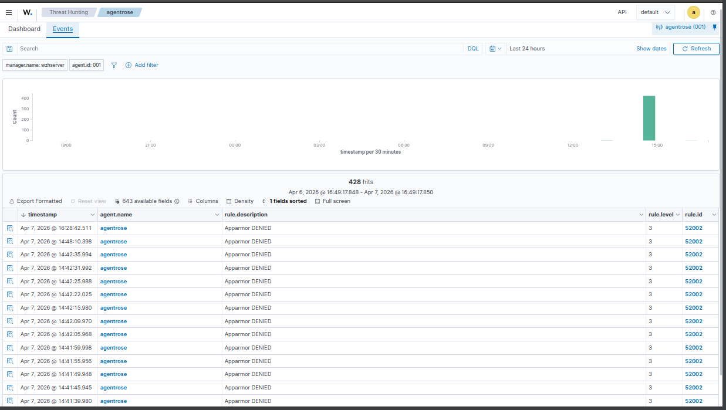Open rule 52002 in the 14:42:15.980 row
The width and height of the screenshot is (726, 410).
[694, 308]
